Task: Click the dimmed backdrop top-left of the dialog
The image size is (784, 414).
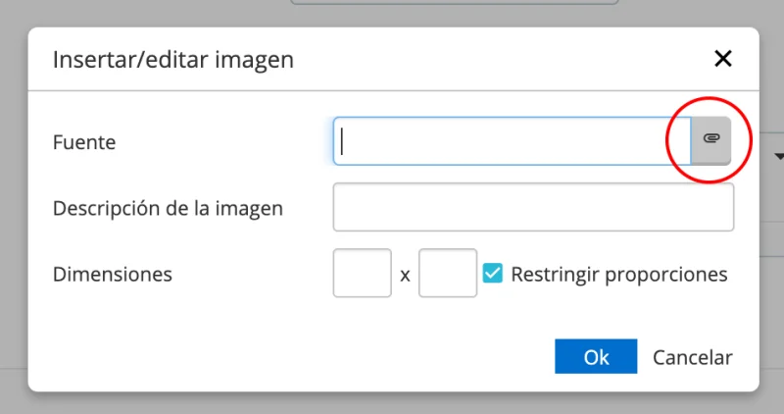Action: click(14, 14)
